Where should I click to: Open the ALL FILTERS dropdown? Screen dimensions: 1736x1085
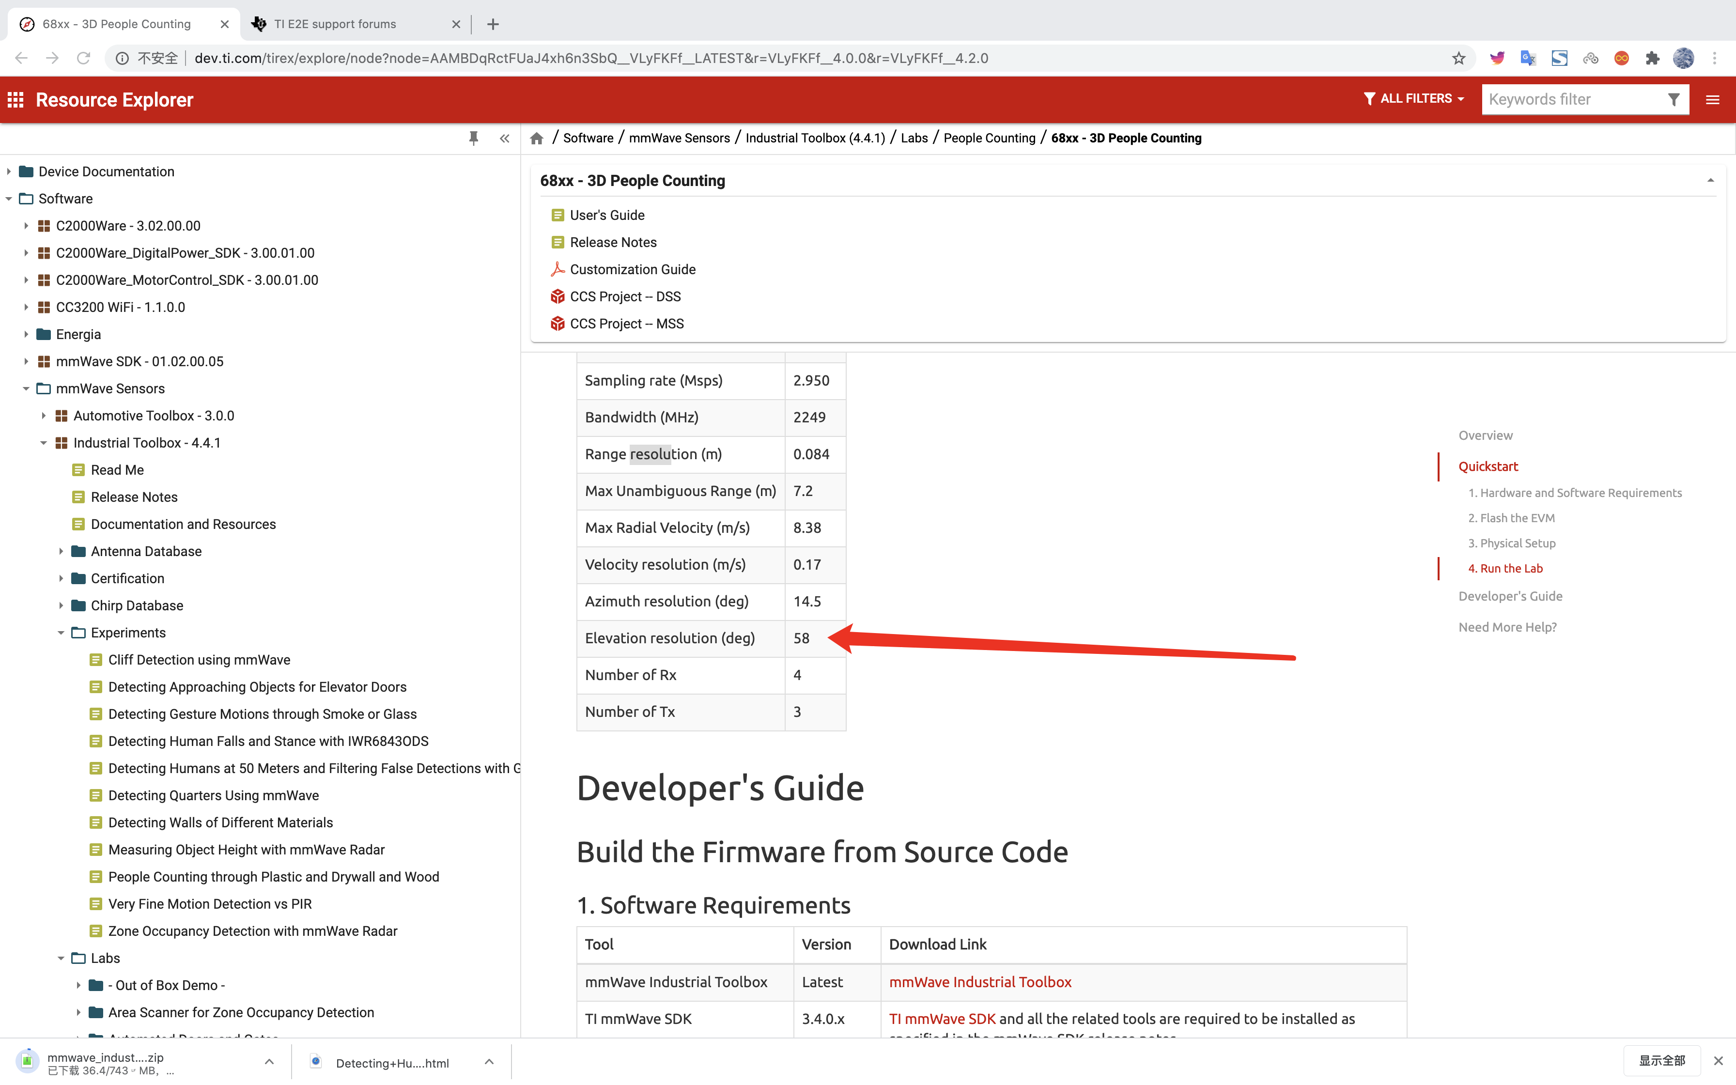1413,99
